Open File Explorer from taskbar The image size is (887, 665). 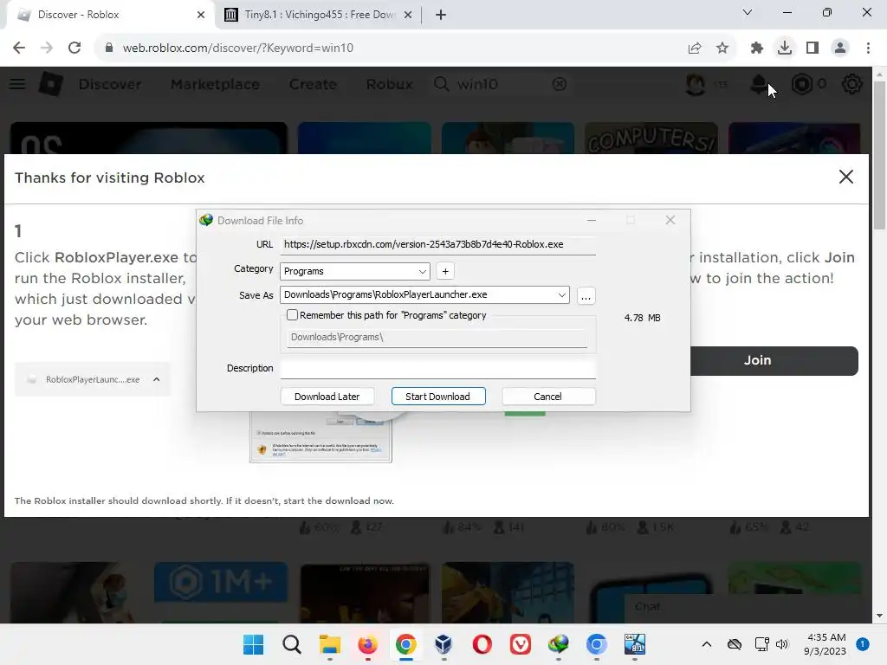click(330, 644)
